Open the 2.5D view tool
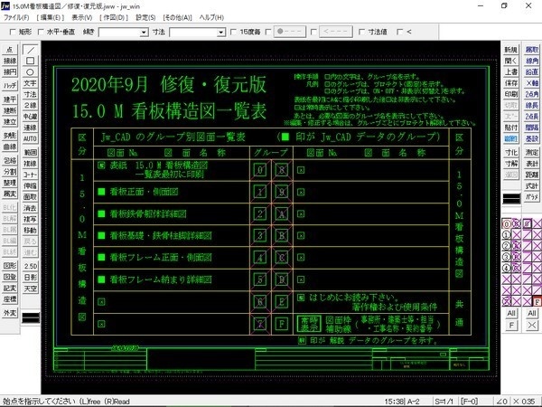Image resolution: width=542 pixels, height=407 pixels. 30,266
